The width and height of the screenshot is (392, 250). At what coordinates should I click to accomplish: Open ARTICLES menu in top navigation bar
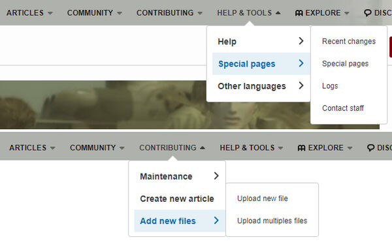click(x=29, y=13)
